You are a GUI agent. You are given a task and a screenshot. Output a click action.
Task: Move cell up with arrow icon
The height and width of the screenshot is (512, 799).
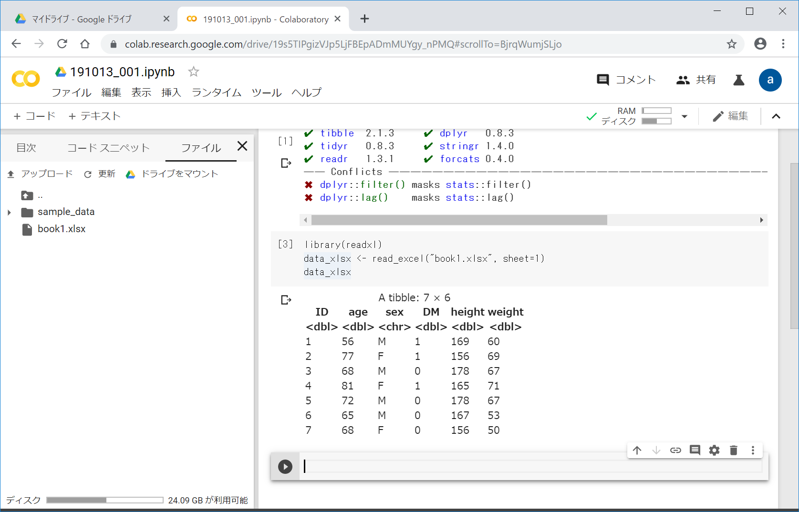point(637,450)
